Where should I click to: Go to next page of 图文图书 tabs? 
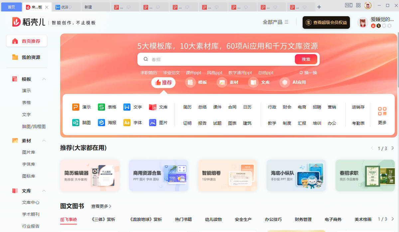(393, 219)
